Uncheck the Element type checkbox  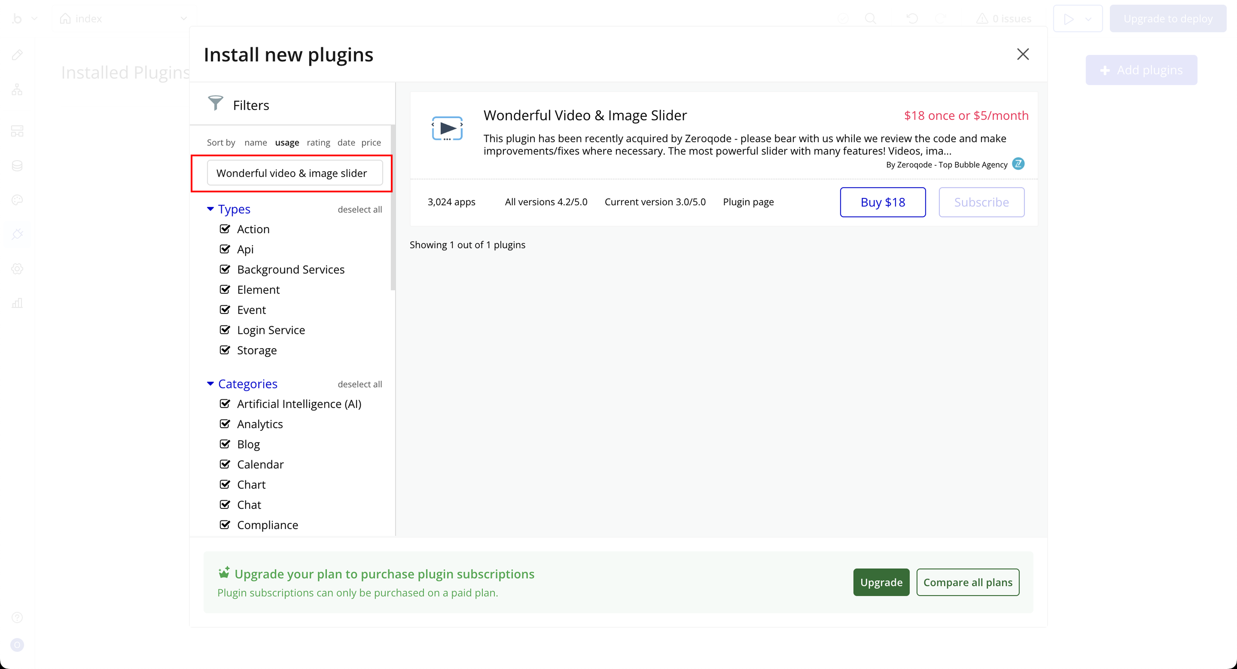click(x=225, y=289)
